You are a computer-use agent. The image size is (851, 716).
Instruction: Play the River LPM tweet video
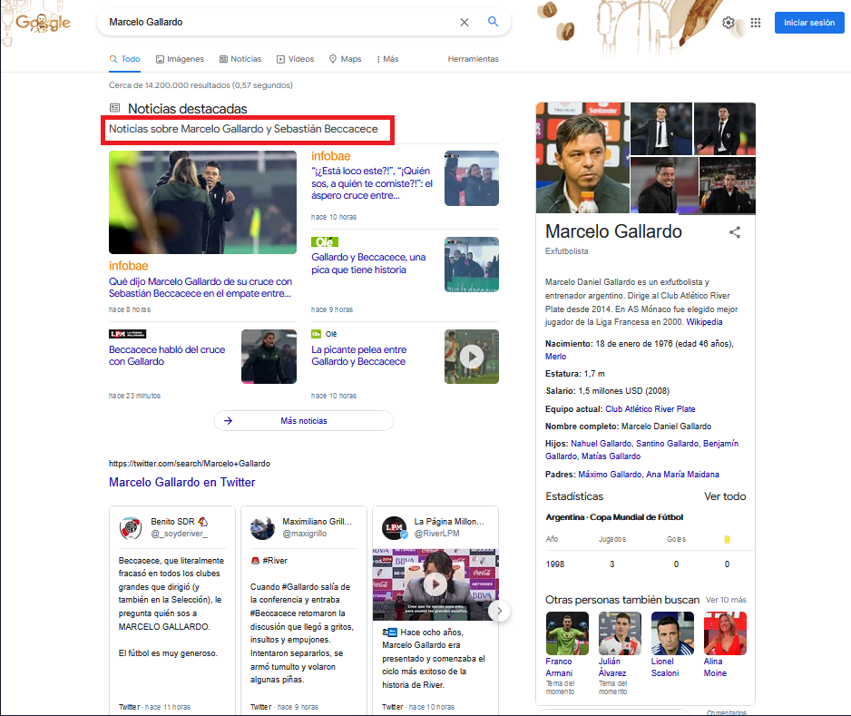[435, 584]
